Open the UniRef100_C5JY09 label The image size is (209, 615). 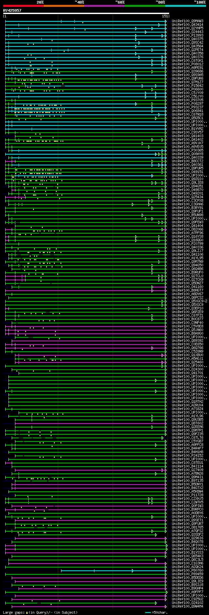[x=187, y=93]
